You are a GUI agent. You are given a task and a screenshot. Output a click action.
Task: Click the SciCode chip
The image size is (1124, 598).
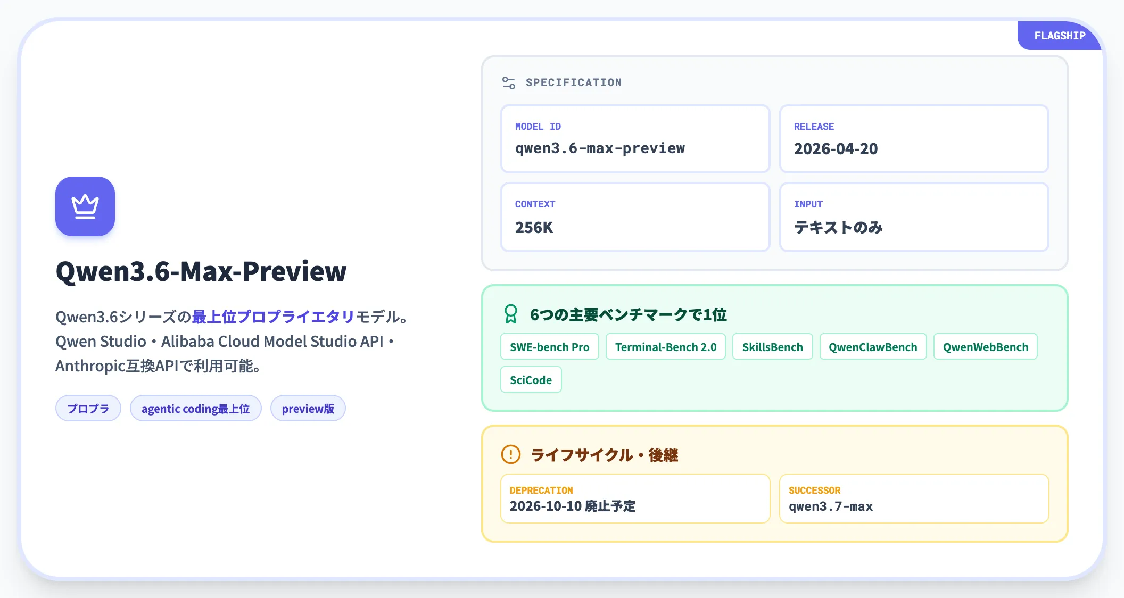point(531,380)
